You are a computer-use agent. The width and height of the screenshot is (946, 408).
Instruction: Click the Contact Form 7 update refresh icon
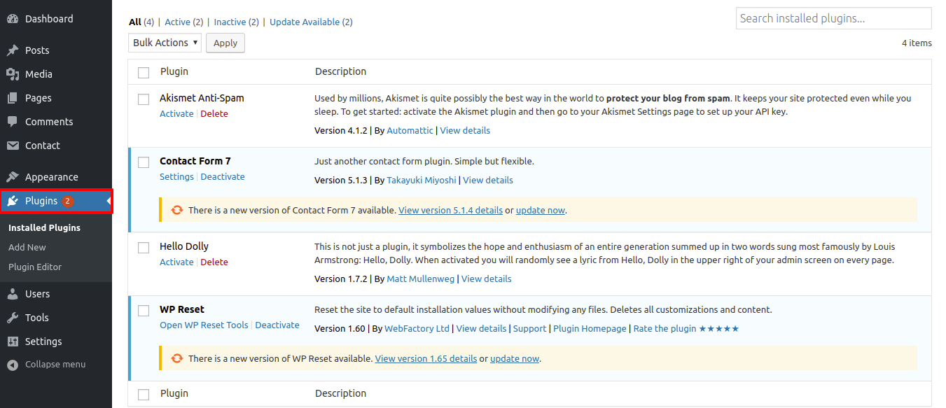(177, 210)
